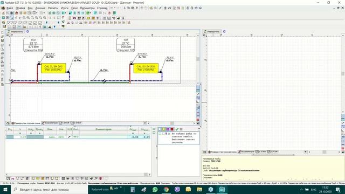Click the grey square icon after the green checkmark
This screenshot has width=345, height=194.
coord(181,129)
